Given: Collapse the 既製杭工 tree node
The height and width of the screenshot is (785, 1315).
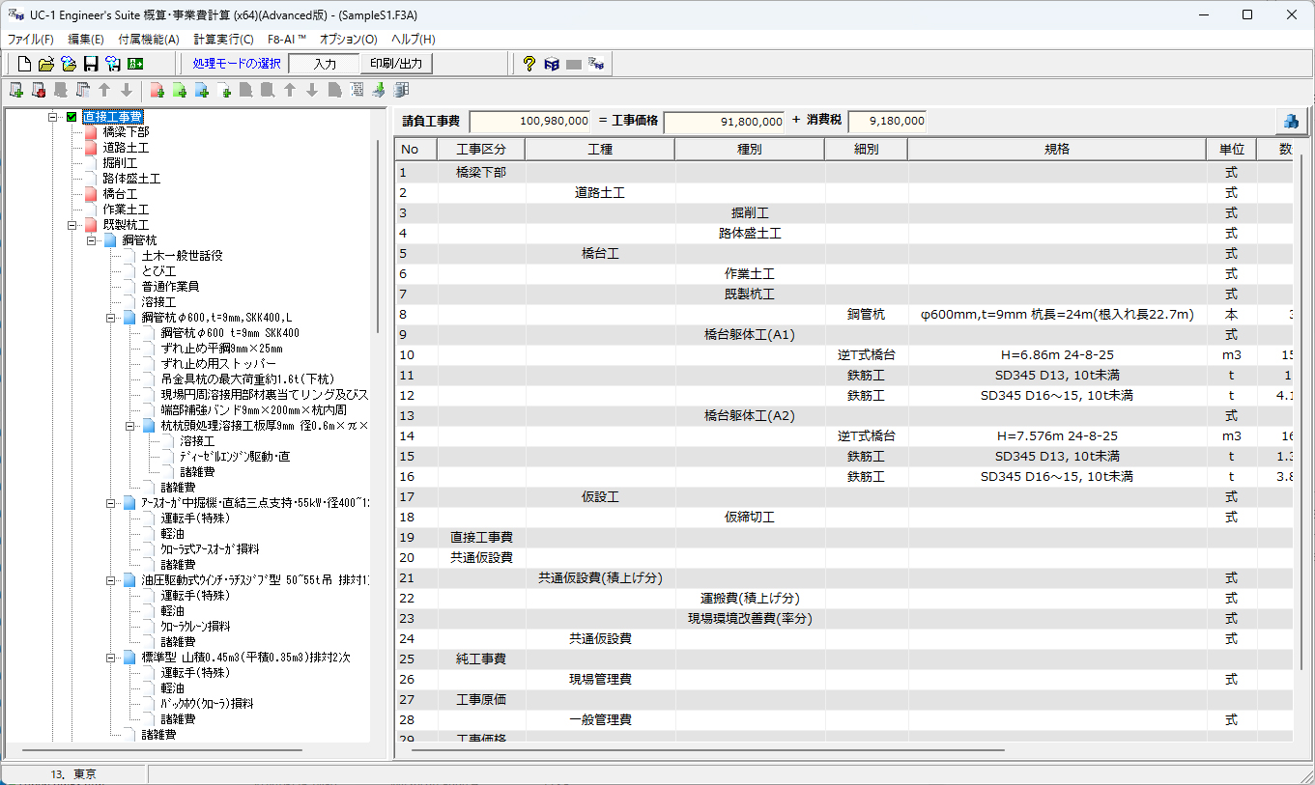Looking at the screenshot, I should 72,225.
